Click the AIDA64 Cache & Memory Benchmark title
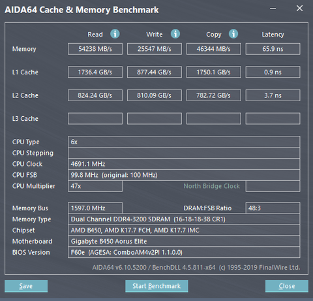This screenshot has width=313, height=301. (x=82, y=10)
